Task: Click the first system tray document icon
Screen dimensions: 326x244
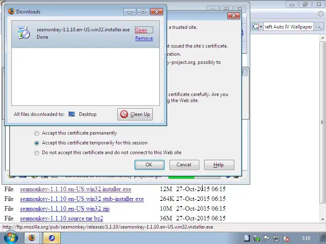Action: (247, 238)
